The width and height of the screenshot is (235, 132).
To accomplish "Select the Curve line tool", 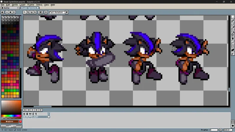I will click(233, 42).
